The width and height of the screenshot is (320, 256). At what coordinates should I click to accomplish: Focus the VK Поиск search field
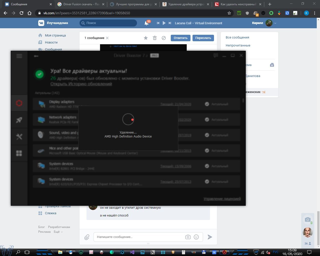(108, 23)
